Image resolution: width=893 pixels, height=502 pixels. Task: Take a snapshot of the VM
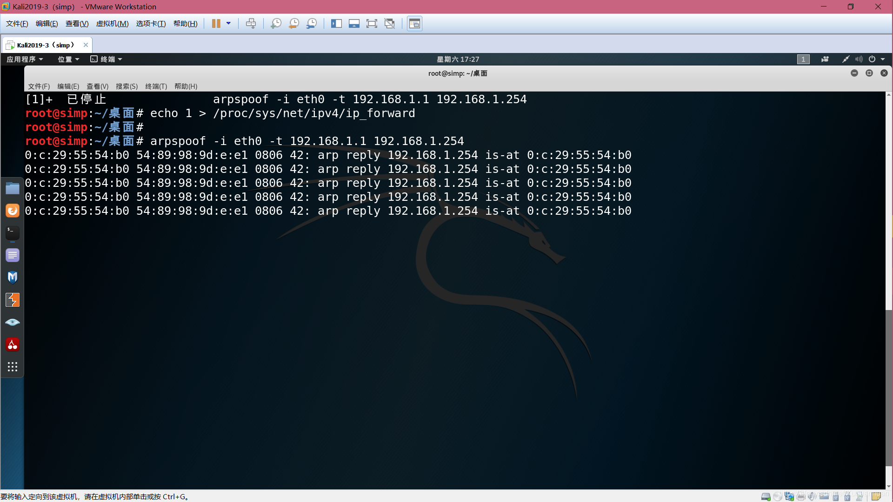tap(276, 24)
